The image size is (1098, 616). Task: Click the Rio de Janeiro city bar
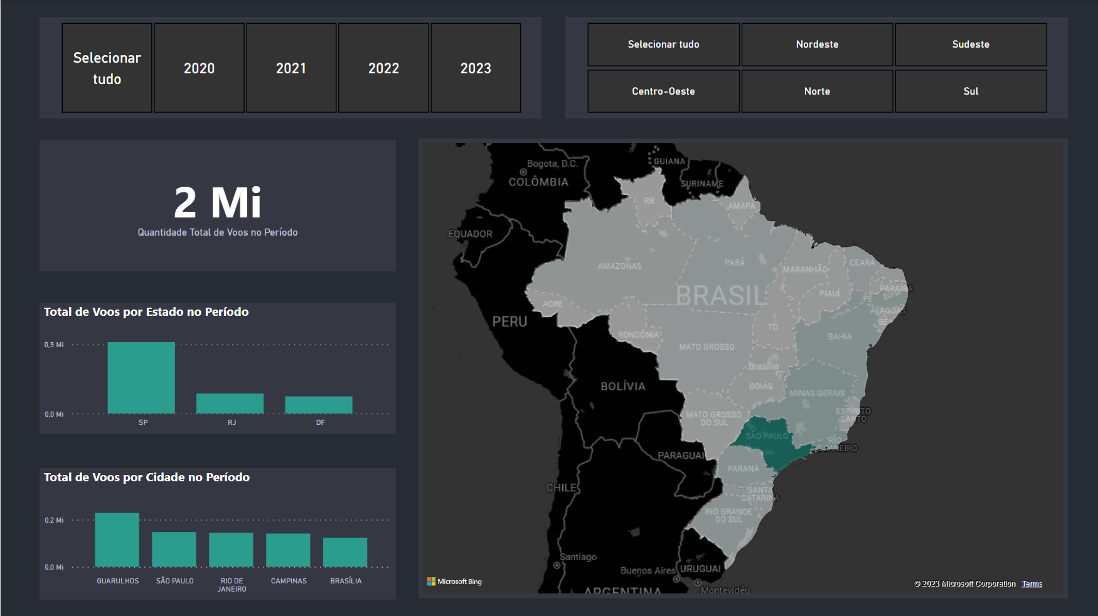pos(231,550)
